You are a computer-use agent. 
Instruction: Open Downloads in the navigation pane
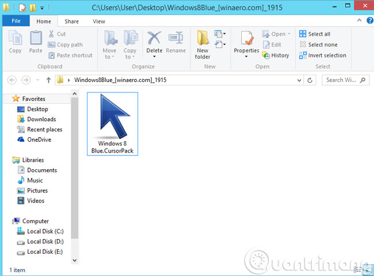point(36,119)
